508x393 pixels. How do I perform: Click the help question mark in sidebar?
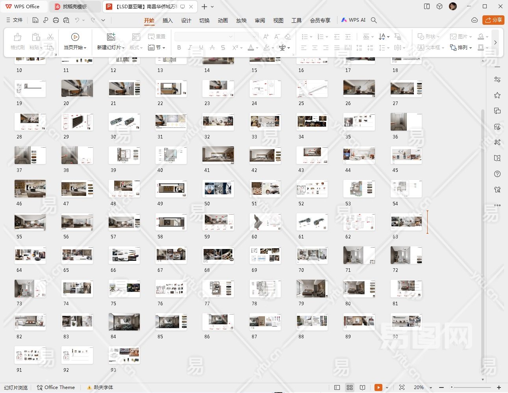[497, 174]
